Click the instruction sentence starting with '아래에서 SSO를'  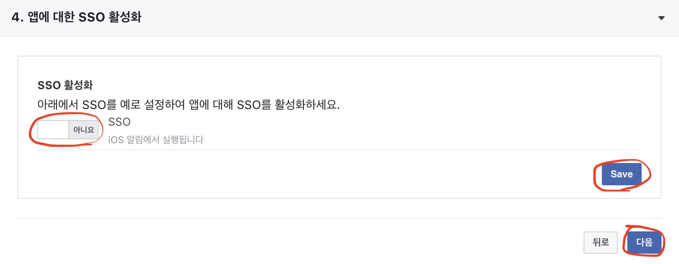(188, 105)
